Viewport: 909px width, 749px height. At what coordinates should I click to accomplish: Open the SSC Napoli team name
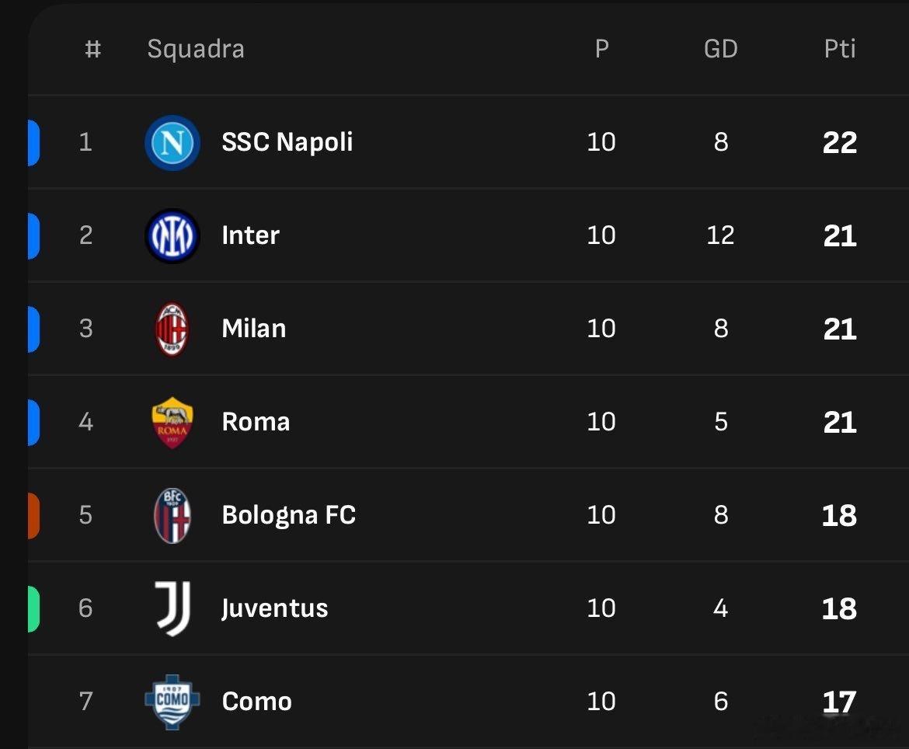pyautogui.click(x=287, y=142)
